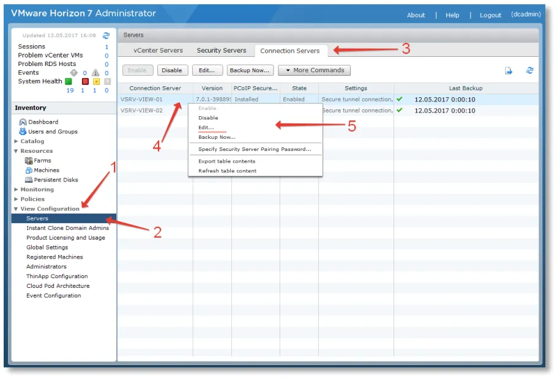The height and width of the screenshot is (379, 557).
Task: Open Administrators in View Configuration
Action: [x=46, y=267]
